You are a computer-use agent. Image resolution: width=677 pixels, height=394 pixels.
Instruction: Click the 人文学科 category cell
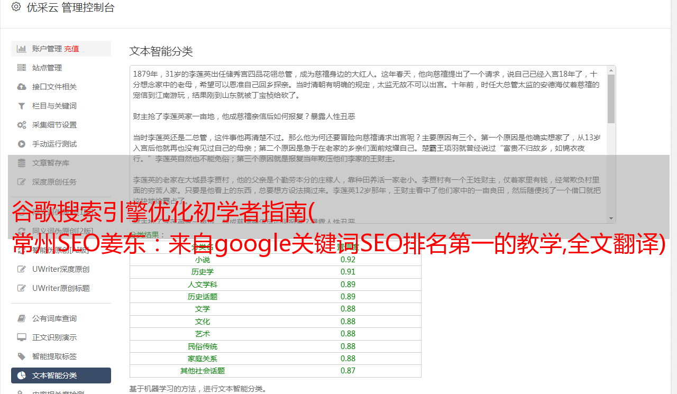pos(202,285)
